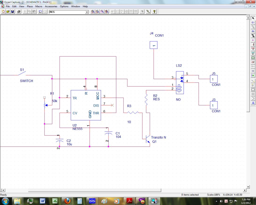
Task: Choose the Place Net Alias tool
Action: pos(253,31)
